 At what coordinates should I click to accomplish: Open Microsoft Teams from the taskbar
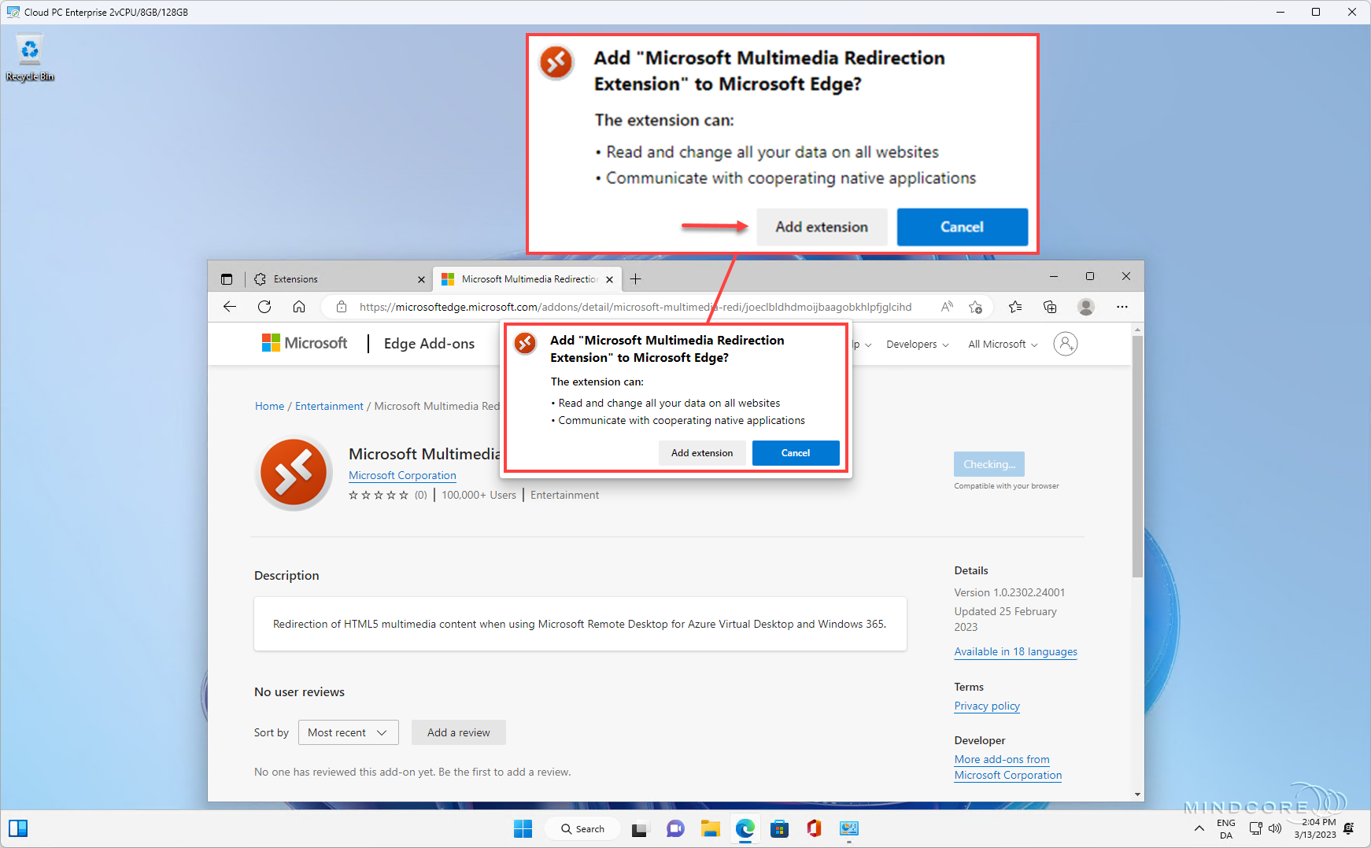pos(675,828)
